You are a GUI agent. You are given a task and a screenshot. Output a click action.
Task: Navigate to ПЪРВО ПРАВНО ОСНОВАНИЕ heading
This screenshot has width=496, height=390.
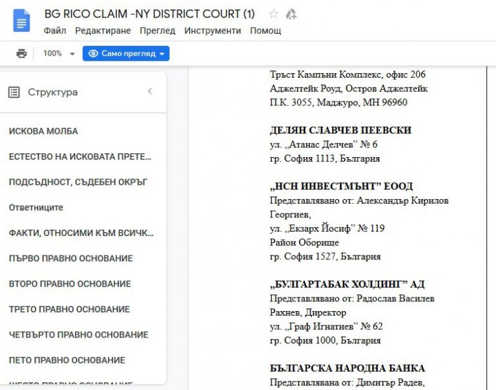pyautogui.click(x=71, y=259)
